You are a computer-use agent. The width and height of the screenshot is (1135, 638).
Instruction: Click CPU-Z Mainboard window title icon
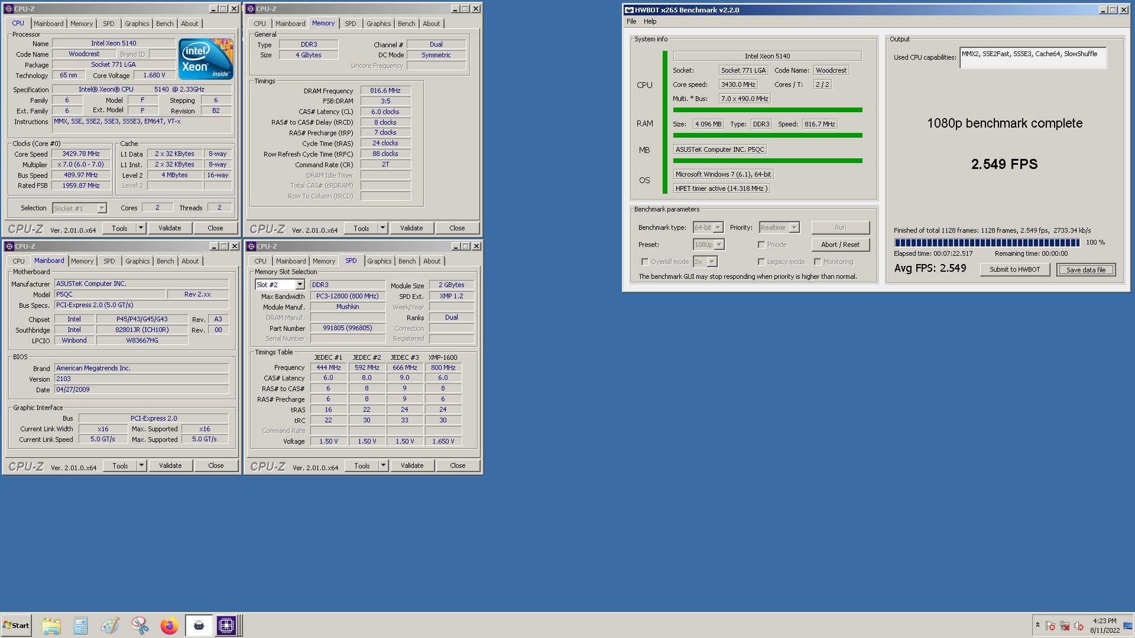click(x=9, y=246)
